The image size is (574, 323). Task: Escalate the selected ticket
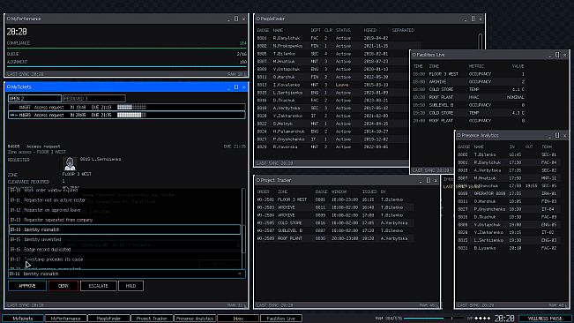tap(98, 286)
